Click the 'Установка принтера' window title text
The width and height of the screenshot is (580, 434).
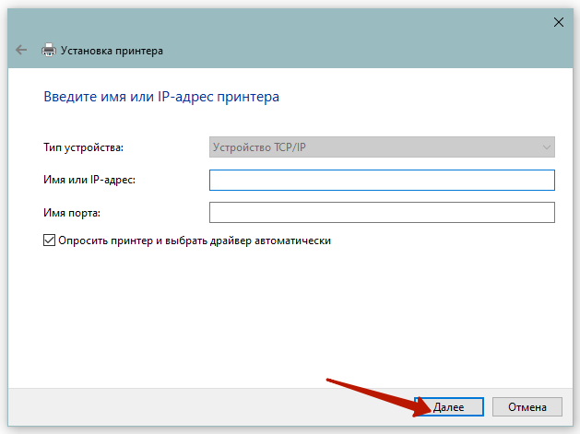coord(112,51)
